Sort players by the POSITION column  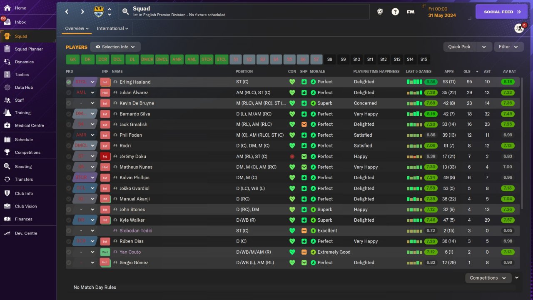point(244,72)
